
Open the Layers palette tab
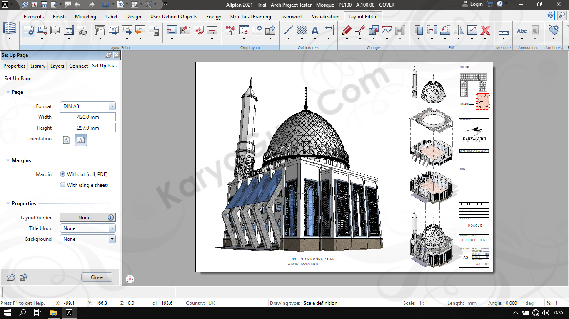57,66
